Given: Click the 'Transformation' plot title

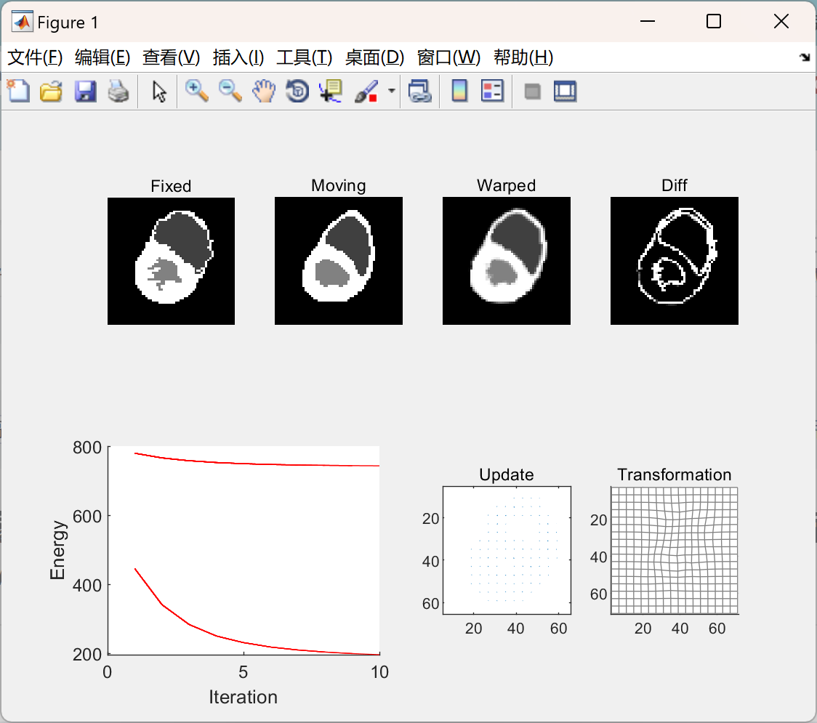Looking at the screenshot, I should [675, 474].
